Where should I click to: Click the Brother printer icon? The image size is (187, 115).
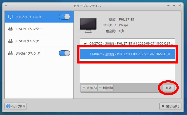(x=11, y=53)
